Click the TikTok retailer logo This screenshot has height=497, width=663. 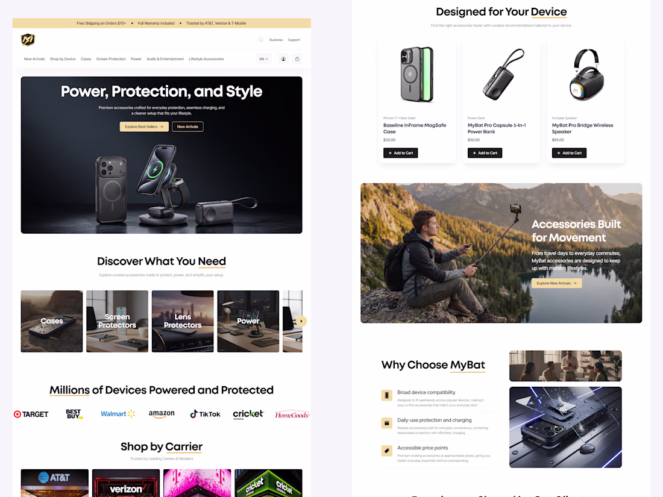tap(205, 414)
